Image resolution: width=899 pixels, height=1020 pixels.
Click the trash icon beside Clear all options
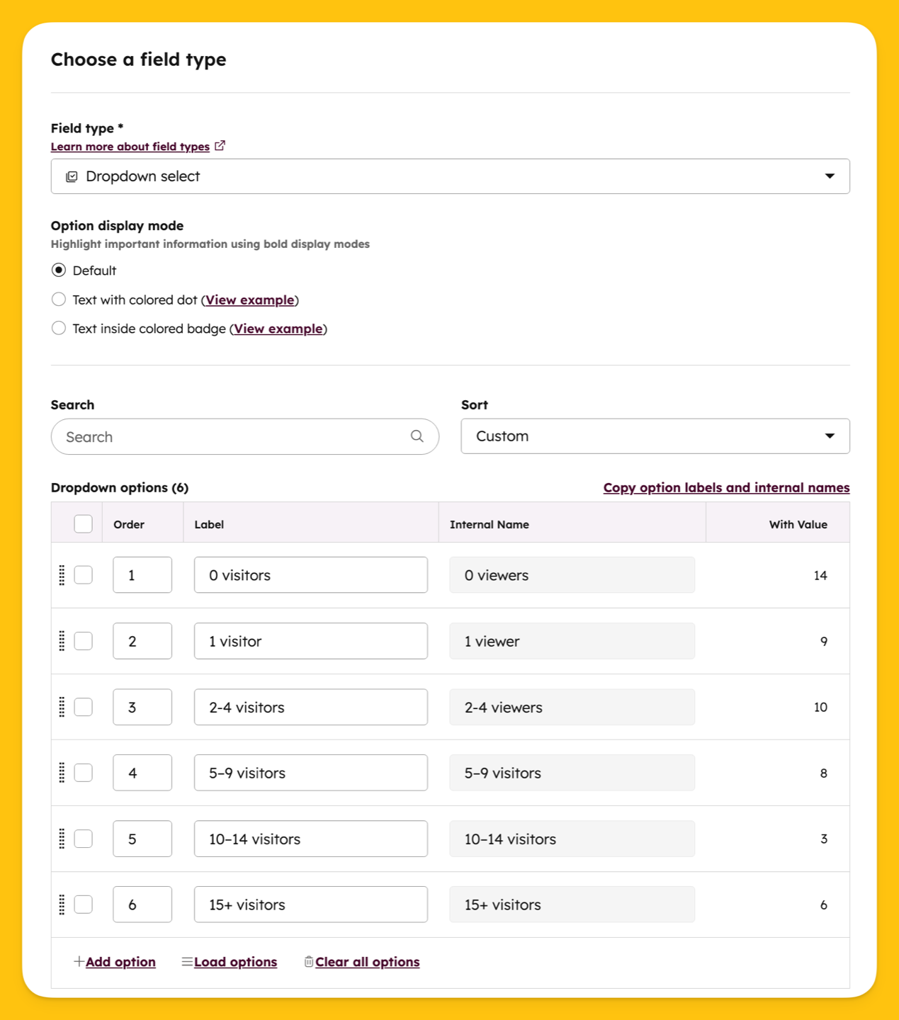[309, 961]
